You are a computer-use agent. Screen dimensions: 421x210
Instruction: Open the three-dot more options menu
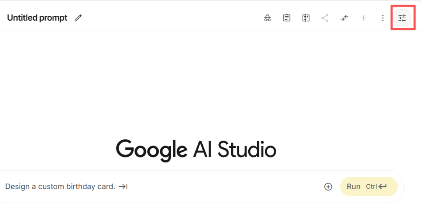[x=383, y=18]
